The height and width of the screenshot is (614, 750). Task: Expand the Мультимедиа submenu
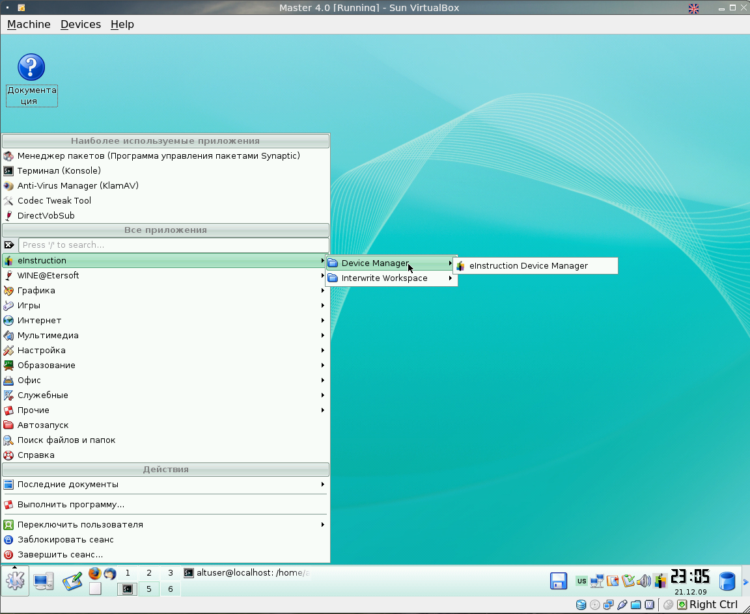click(165, 336)
